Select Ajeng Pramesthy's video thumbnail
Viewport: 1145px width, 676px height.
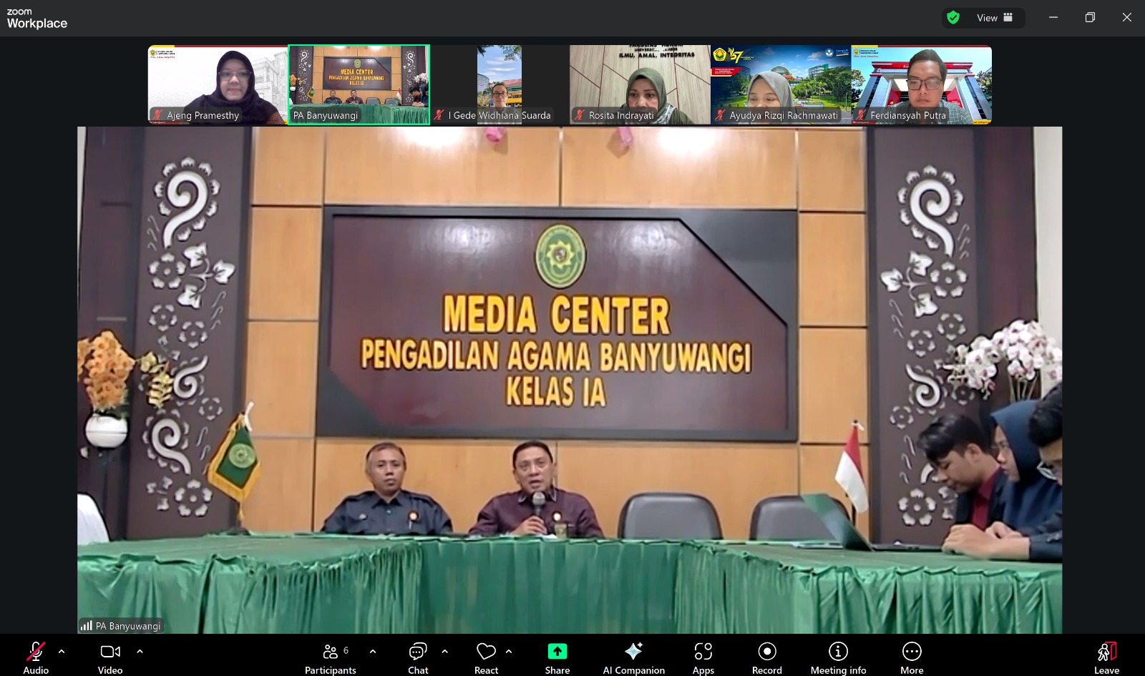[218, 84]
